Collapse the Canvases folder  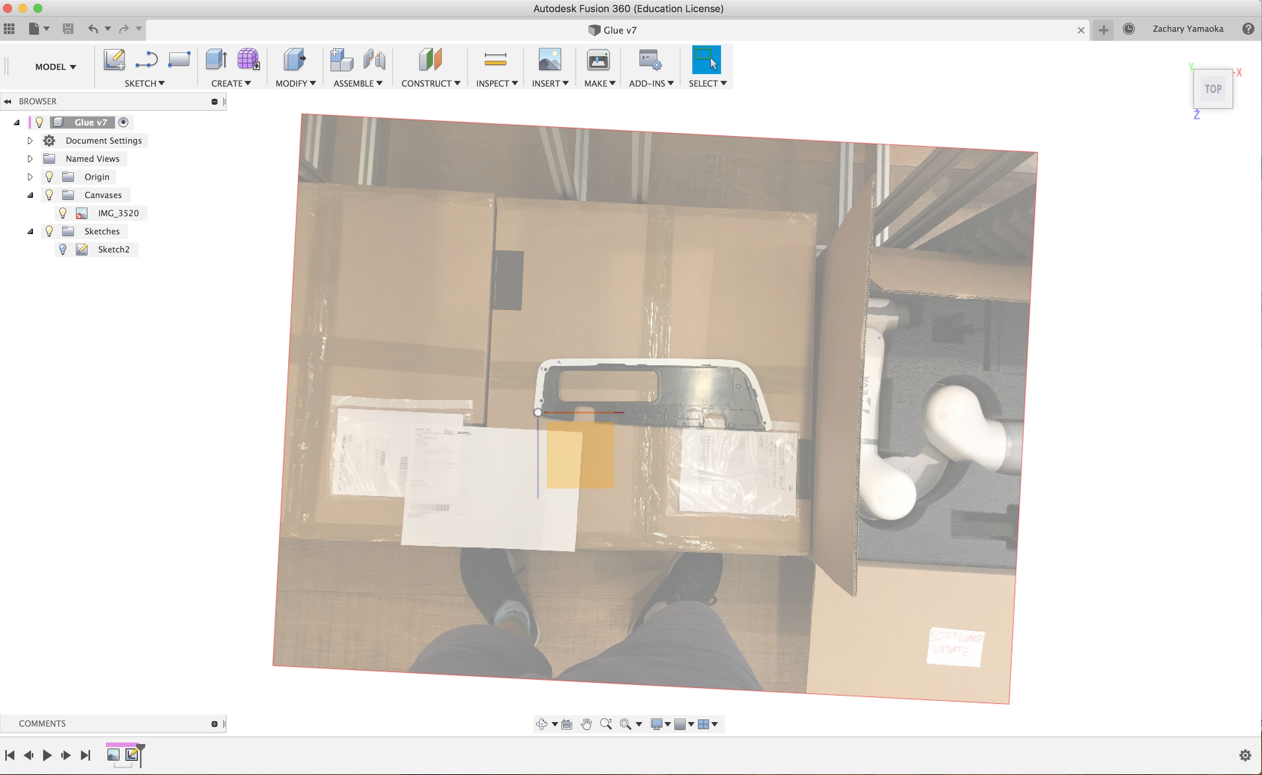[x=30, y=195]
